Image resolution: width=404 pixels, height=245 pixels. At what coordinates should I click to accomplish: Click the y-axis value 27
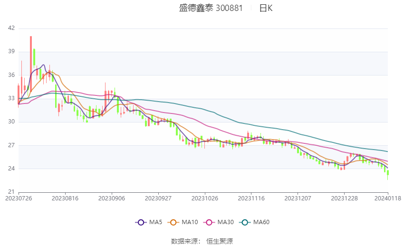[11, 145]
